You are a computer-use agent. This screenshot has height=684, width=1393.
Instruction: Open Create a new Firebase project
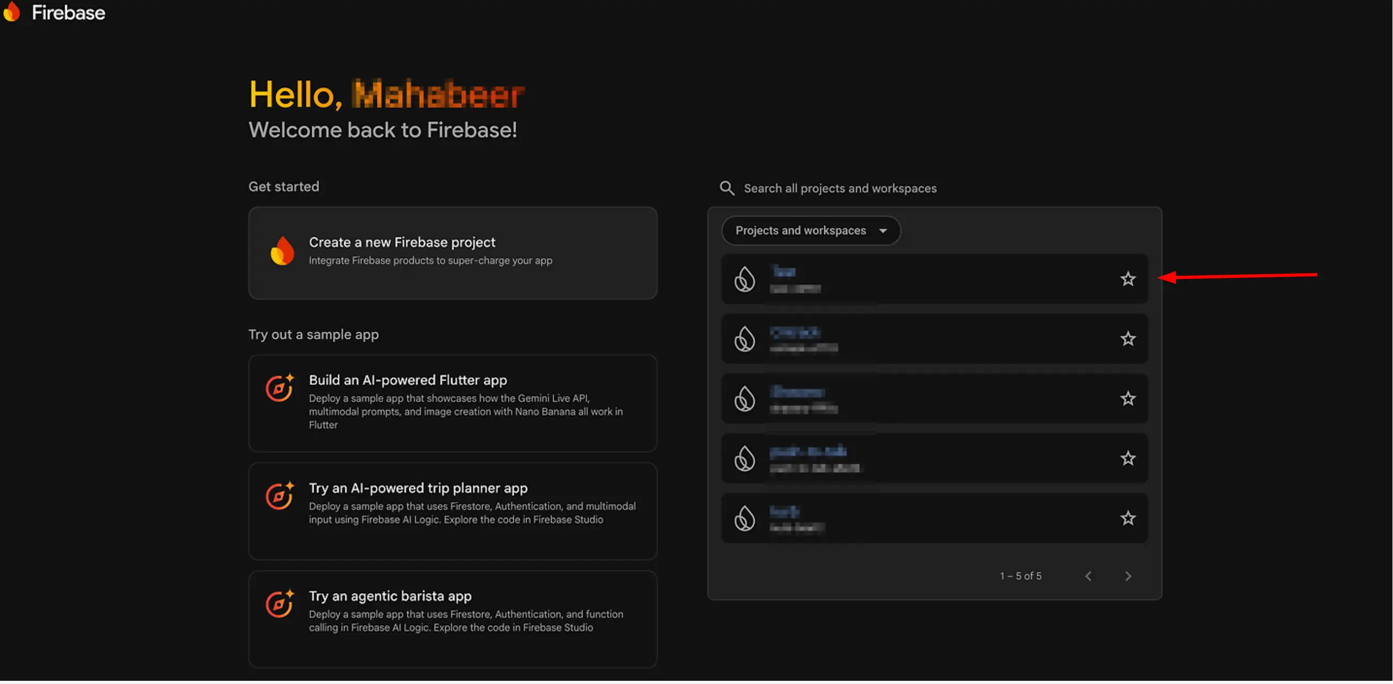(x=453, y=252)
